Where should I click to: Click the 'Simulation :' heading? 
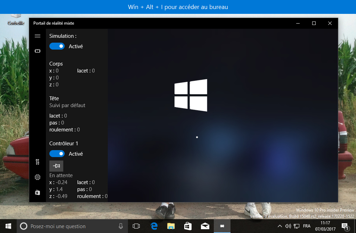click(63, 36)
